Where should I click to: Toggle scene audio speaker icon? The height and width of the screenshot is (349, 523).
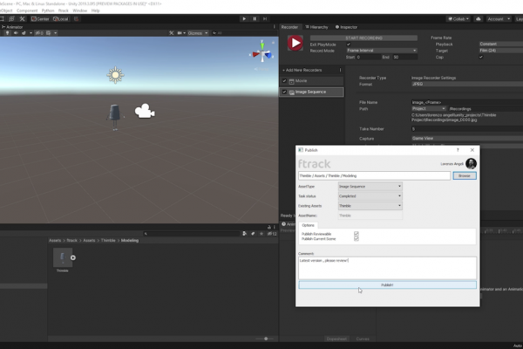pos(16,33)
